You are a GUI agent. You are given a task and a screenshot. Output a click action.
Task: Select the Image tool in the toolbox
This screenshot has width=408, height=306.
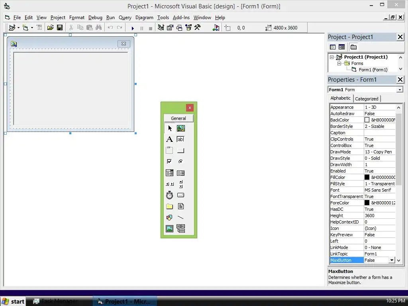pos(170,229)
